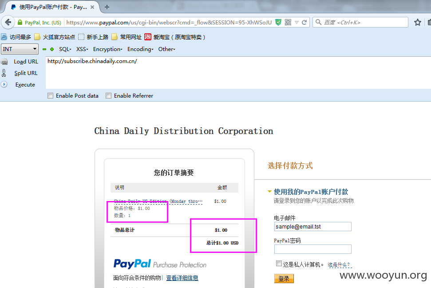Image resolution: width=431 pixels, height=288 pixels.
Task: Click the 电子邮件 email field
Action: coord(312,226)
